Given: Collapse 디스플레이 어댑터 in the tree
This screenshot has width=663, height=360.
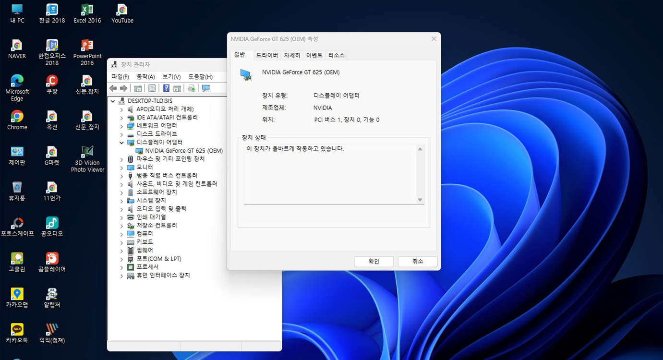Looking at the screenshot, I should (x=121, y=142).
